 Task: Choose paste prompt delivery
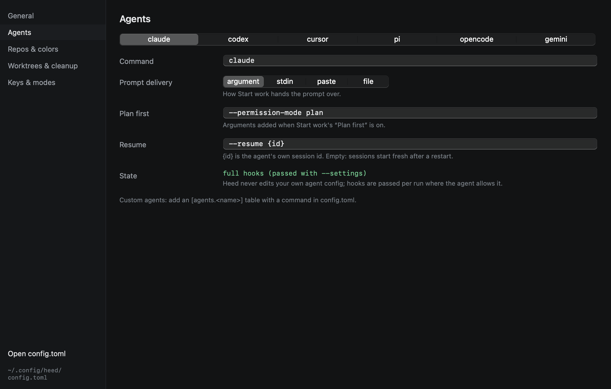click(326, 82)
